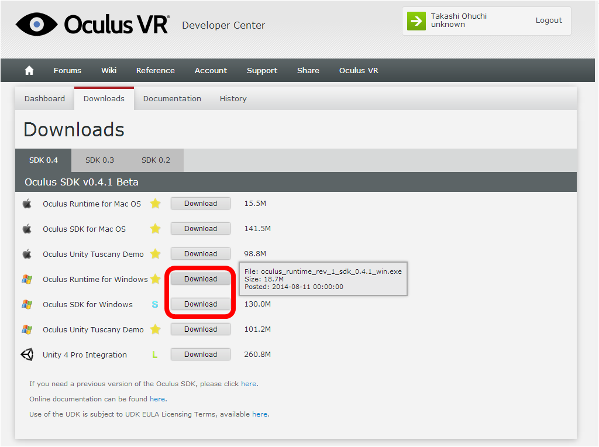Image resolution: width=599 pixels, height=447 pixels.
Task: Click 'Oculus Runtime for Windows' label
Action: (x=95, y=280)
